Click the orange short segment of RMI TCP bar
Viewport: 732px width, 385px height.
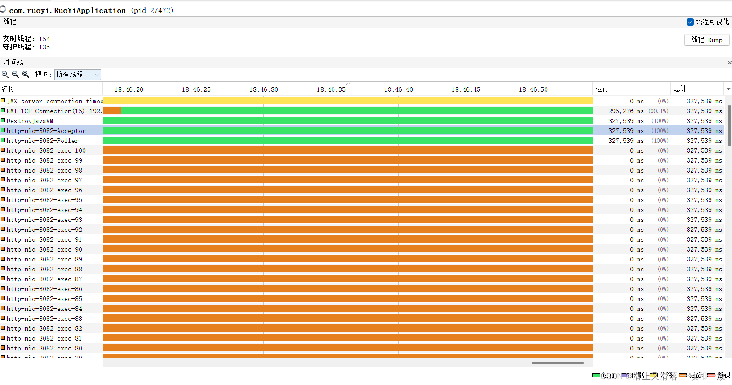pos(112,111)
